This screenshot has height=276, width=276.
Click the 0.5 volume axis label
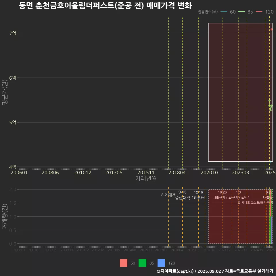[x=13, y=230]
